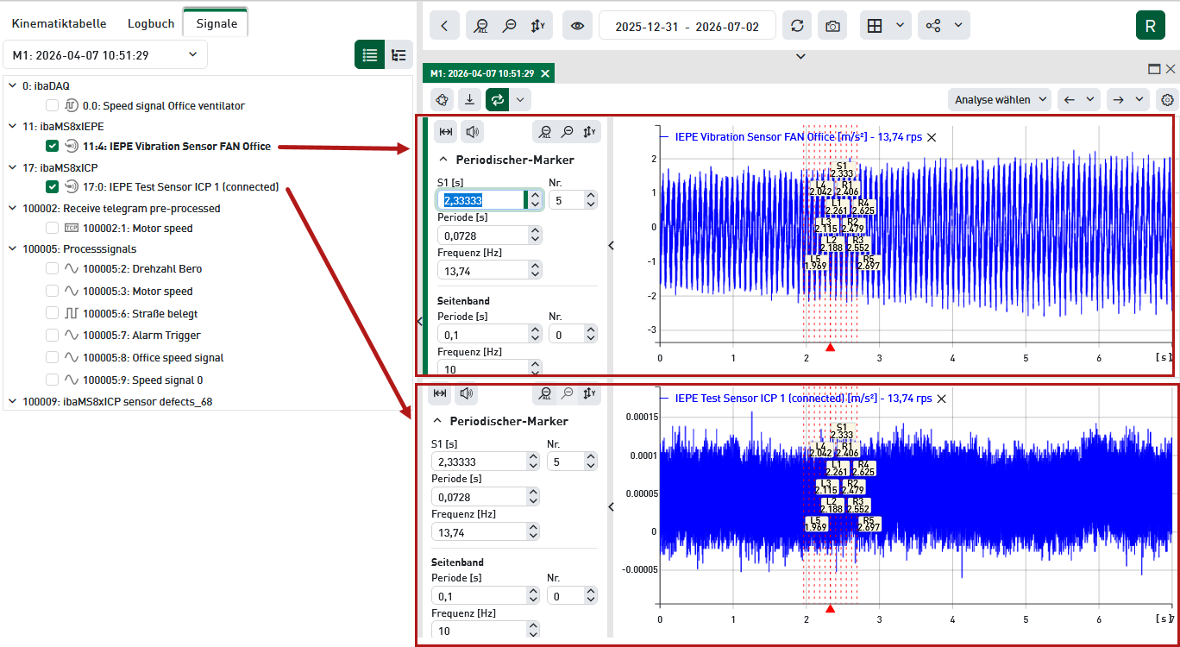This screenshot has height=647, width=1180.
Task: Open the measurement view settings gear
Action: coord(1168,99)
